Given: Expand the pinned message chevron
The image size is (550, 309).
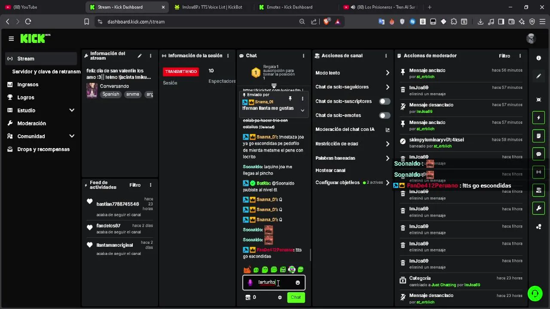Looking at the screenshot, I should coord(302,110).
